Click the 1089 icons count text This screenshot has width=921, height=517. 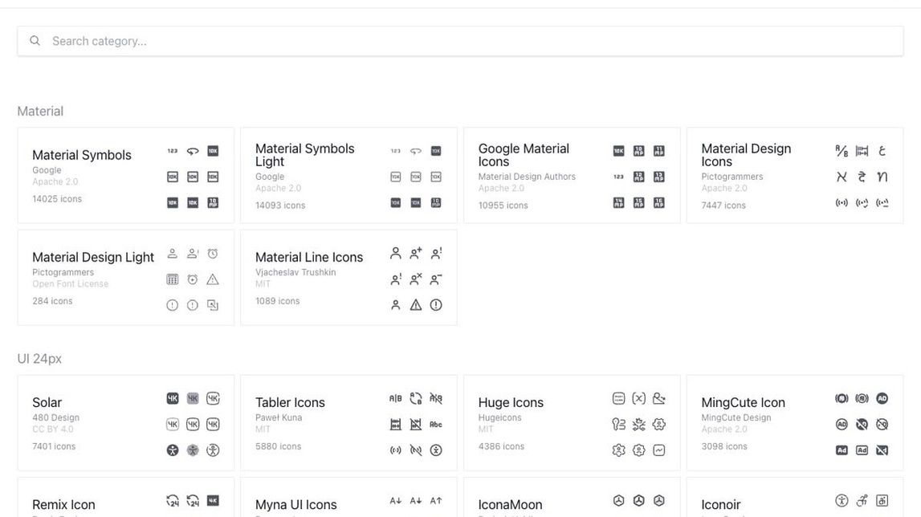(277, 301)
